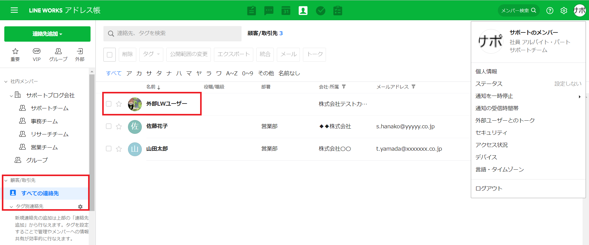Open 個人情報 in profile menu
The width and height of the screenshot is (589, 245).
486,71
